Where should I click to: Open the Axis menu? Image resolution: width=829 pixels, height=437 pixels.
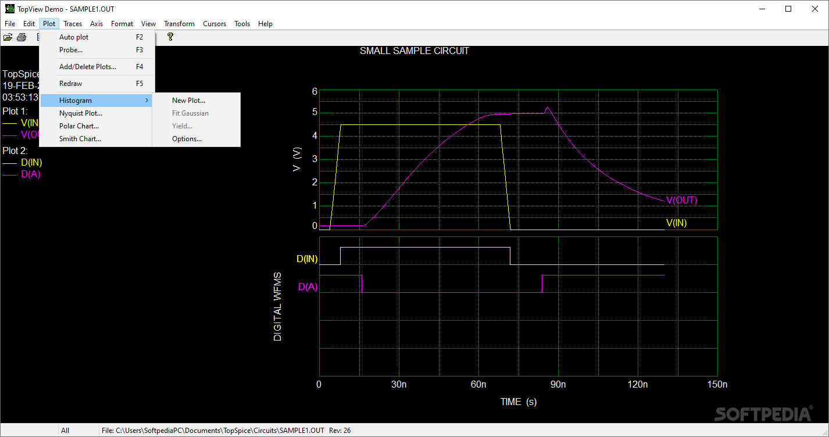click(x=97, y=24)
